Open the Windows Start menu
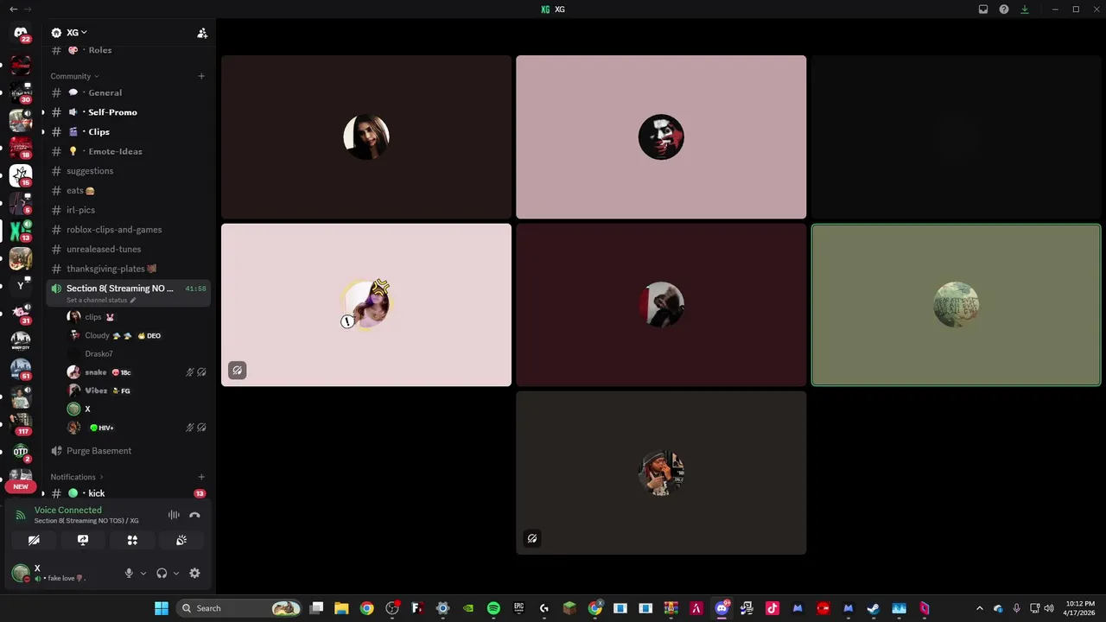Image resolution: width=1106 pixels, height=622 pixels. click(162, 608)
